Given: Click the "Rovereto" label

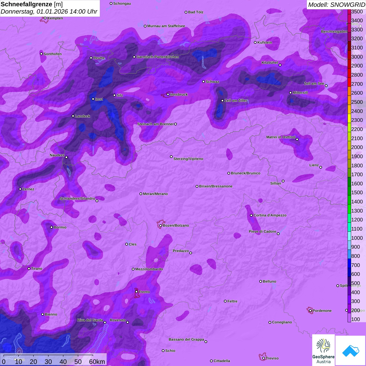Looking at the screenshot, I should pyautogui.click(x=118, y=320).
